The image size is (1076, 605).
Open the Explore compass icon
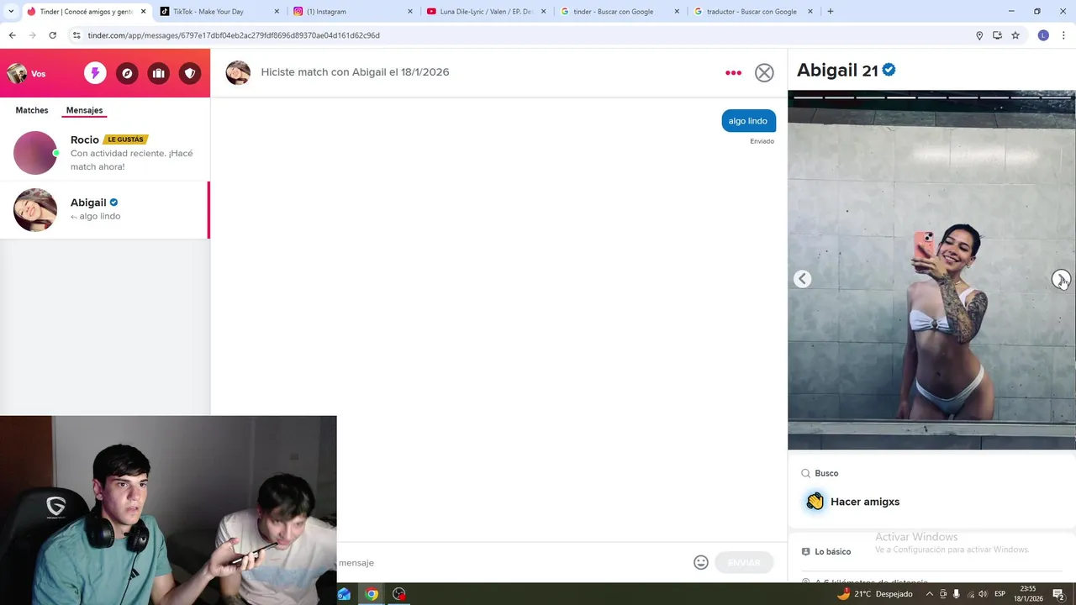127,73
